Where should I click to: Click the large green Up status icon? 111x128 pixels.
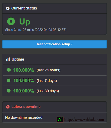(x=11, y=21)
